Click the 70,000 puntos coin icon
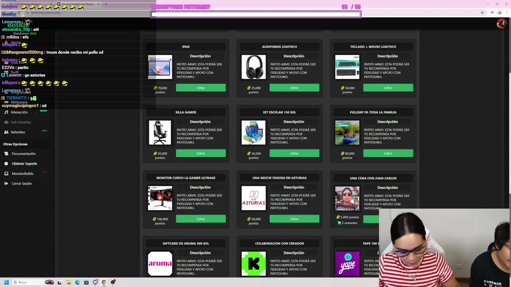This screenshot has height=287, width=511. click(155, 88)
